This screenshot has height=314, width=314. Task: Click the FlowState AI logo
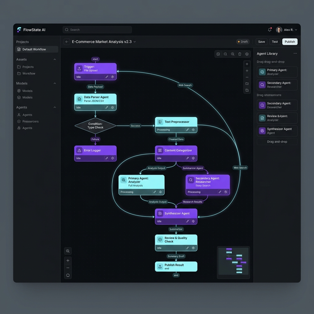19,30
